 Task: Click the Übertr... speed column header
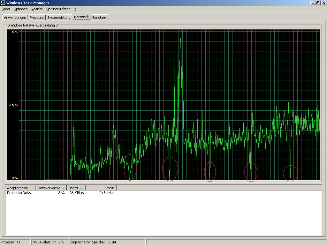point(76,188)
